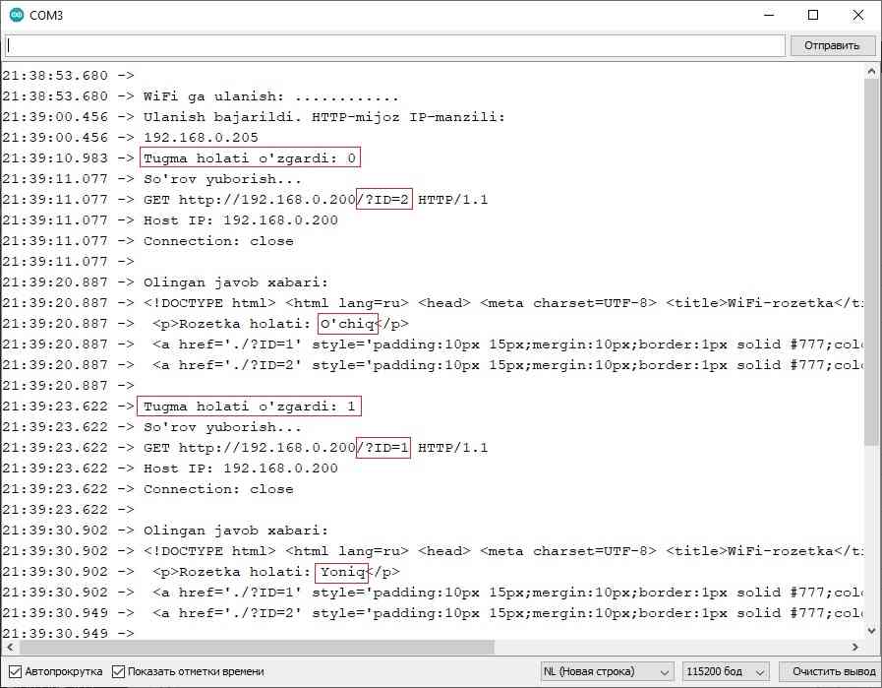Click the vertical scrollbar down arrow
Viewport: 882px width, 688px height.
871,630
